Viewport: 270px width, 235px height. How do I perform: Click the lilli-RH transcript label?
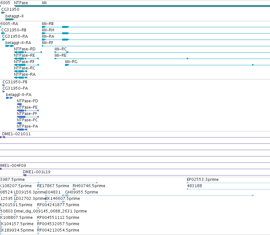point(48,30)
